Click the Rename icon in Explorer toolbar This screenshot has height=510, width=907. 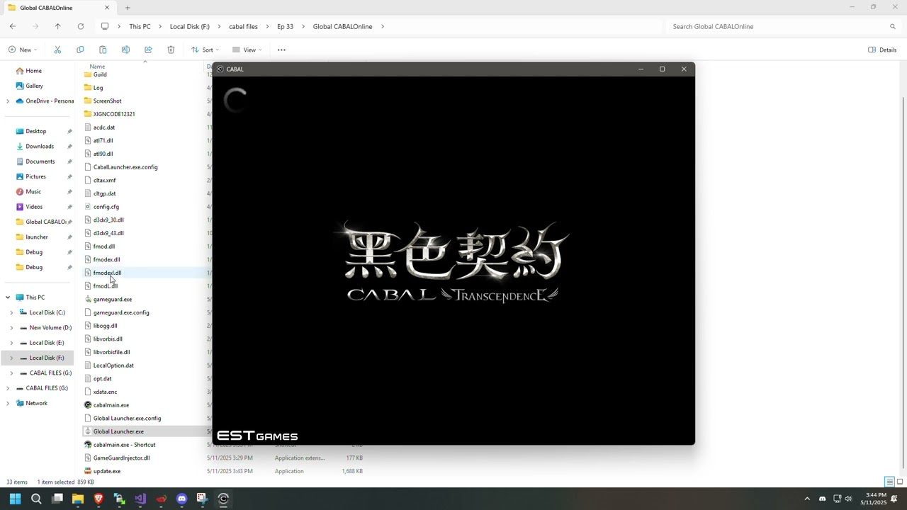125,50
